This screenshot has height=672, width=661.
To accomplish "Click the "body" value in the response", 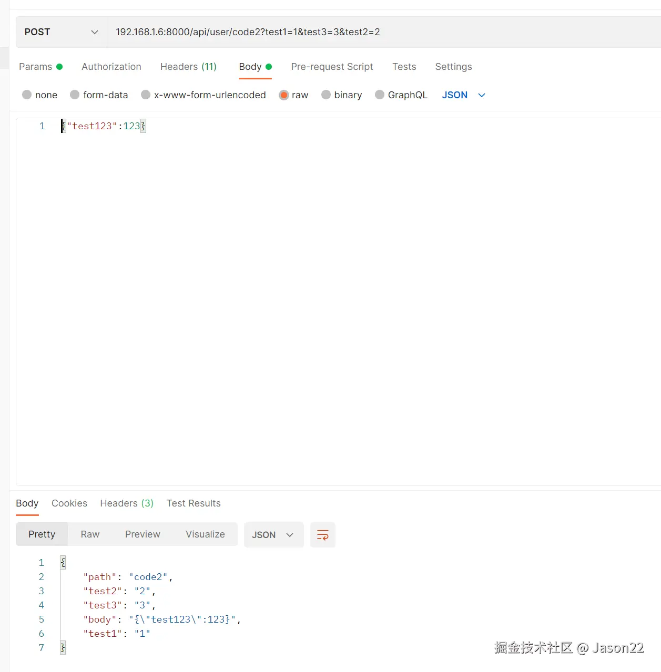I will pyautogui.click(x=182, y=619).
